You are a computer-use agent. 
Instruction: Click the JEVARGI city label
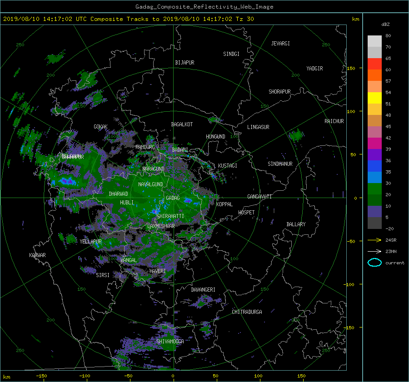[x=280, y=44]
